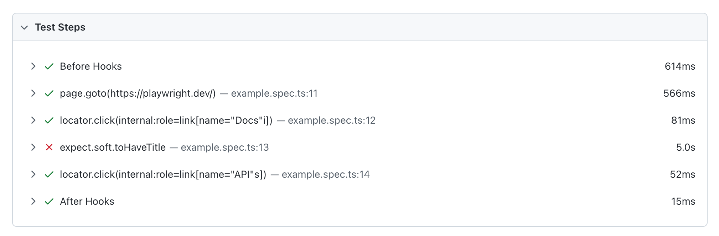Expand the Docs locator.click step chevron
The image size is (719, 236).
tap(33, 120)
